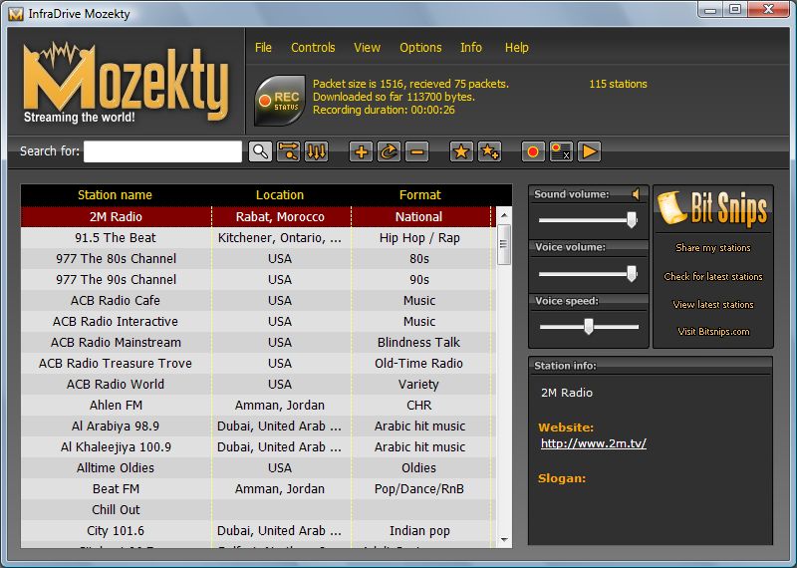Click the station list scroll up arrow

(504, 215)
